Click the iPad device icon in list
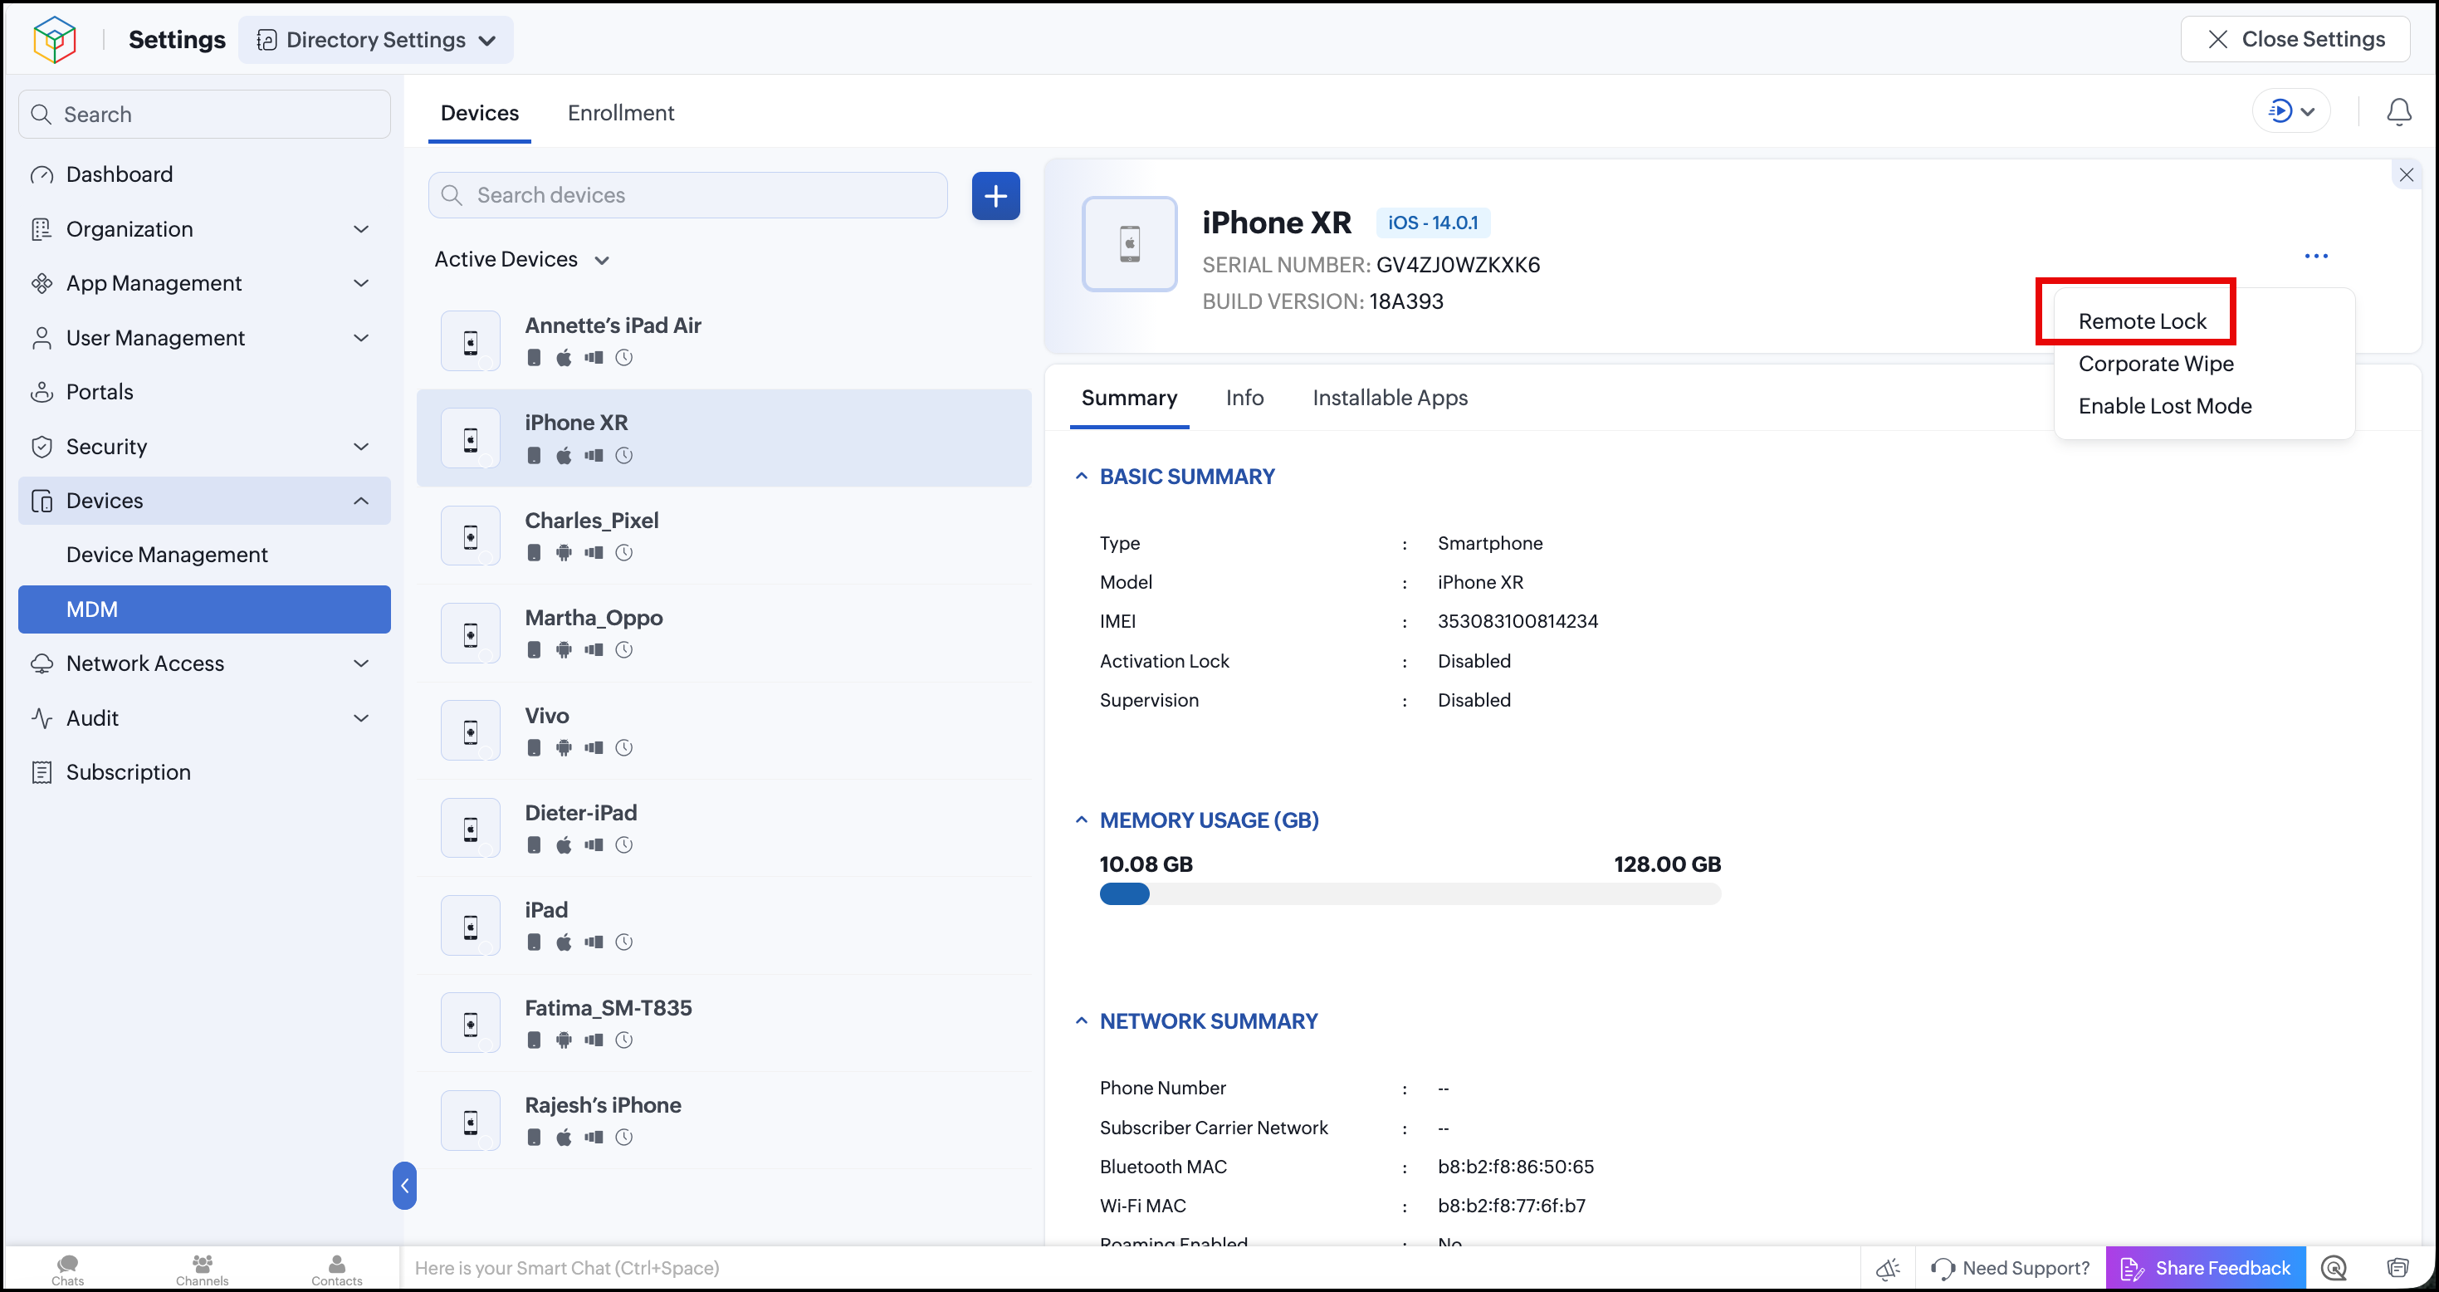 [x=471, y=927]
